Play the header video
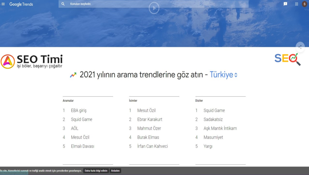Screen dimensions: 309x175 (154, 8)
